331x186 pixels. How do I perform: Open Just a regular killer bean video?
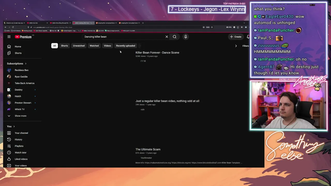point(167,101)
